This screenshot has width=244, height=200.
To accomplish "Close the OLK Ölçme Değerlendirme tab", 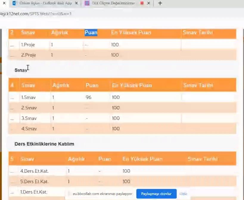I will [x=149, y=3].
